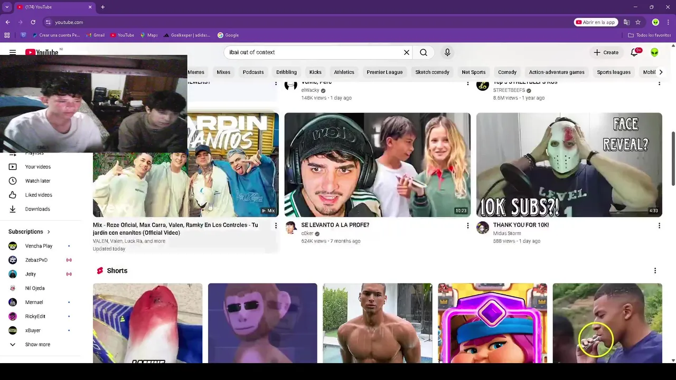Open the purple monkey Short
The width and height of the screenshot is (676, 380).
click(262, 323)
